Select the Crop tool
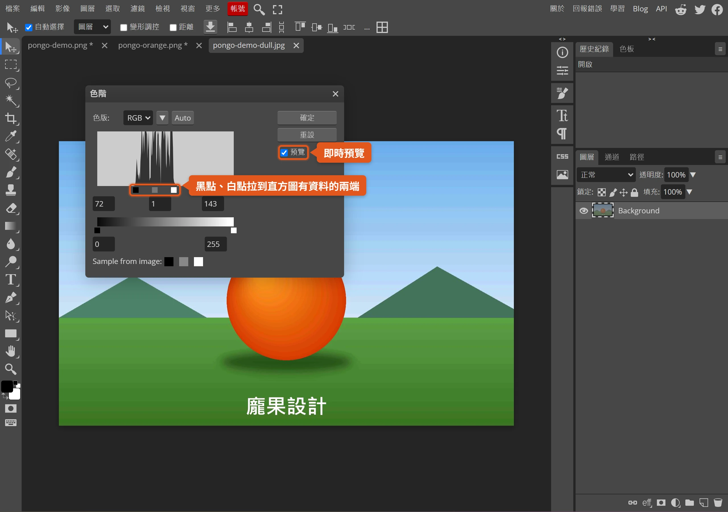This screenshot has height=512, width=728. point(11,119)
